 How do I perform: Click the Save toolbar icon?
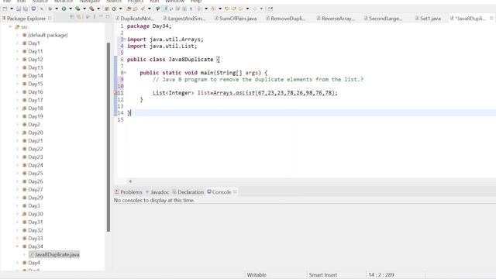point(19,9)
